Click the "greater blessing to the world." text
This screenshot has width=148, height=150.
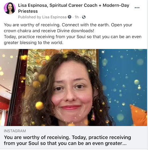point(34,43)
